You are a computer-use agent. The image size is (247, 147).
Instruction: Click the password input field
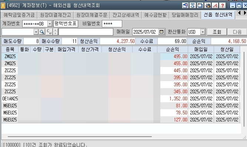point(112,24)
